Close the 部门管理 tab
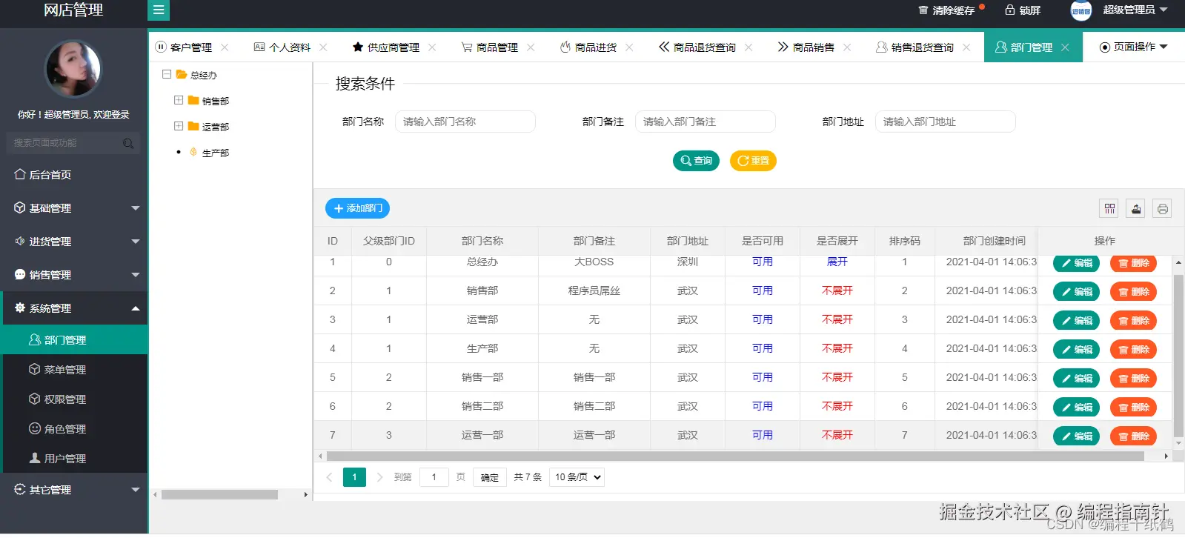This screenshot has height=538, width=1185. pos(1065,47)
